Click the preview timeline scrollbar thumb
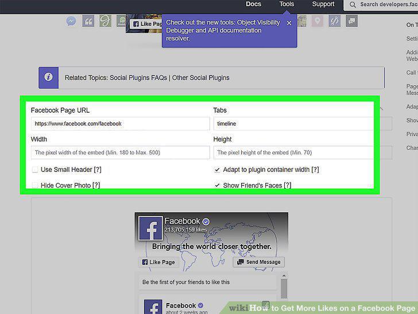Viewport: 418px width, 314px height. [x=284, y=289]
